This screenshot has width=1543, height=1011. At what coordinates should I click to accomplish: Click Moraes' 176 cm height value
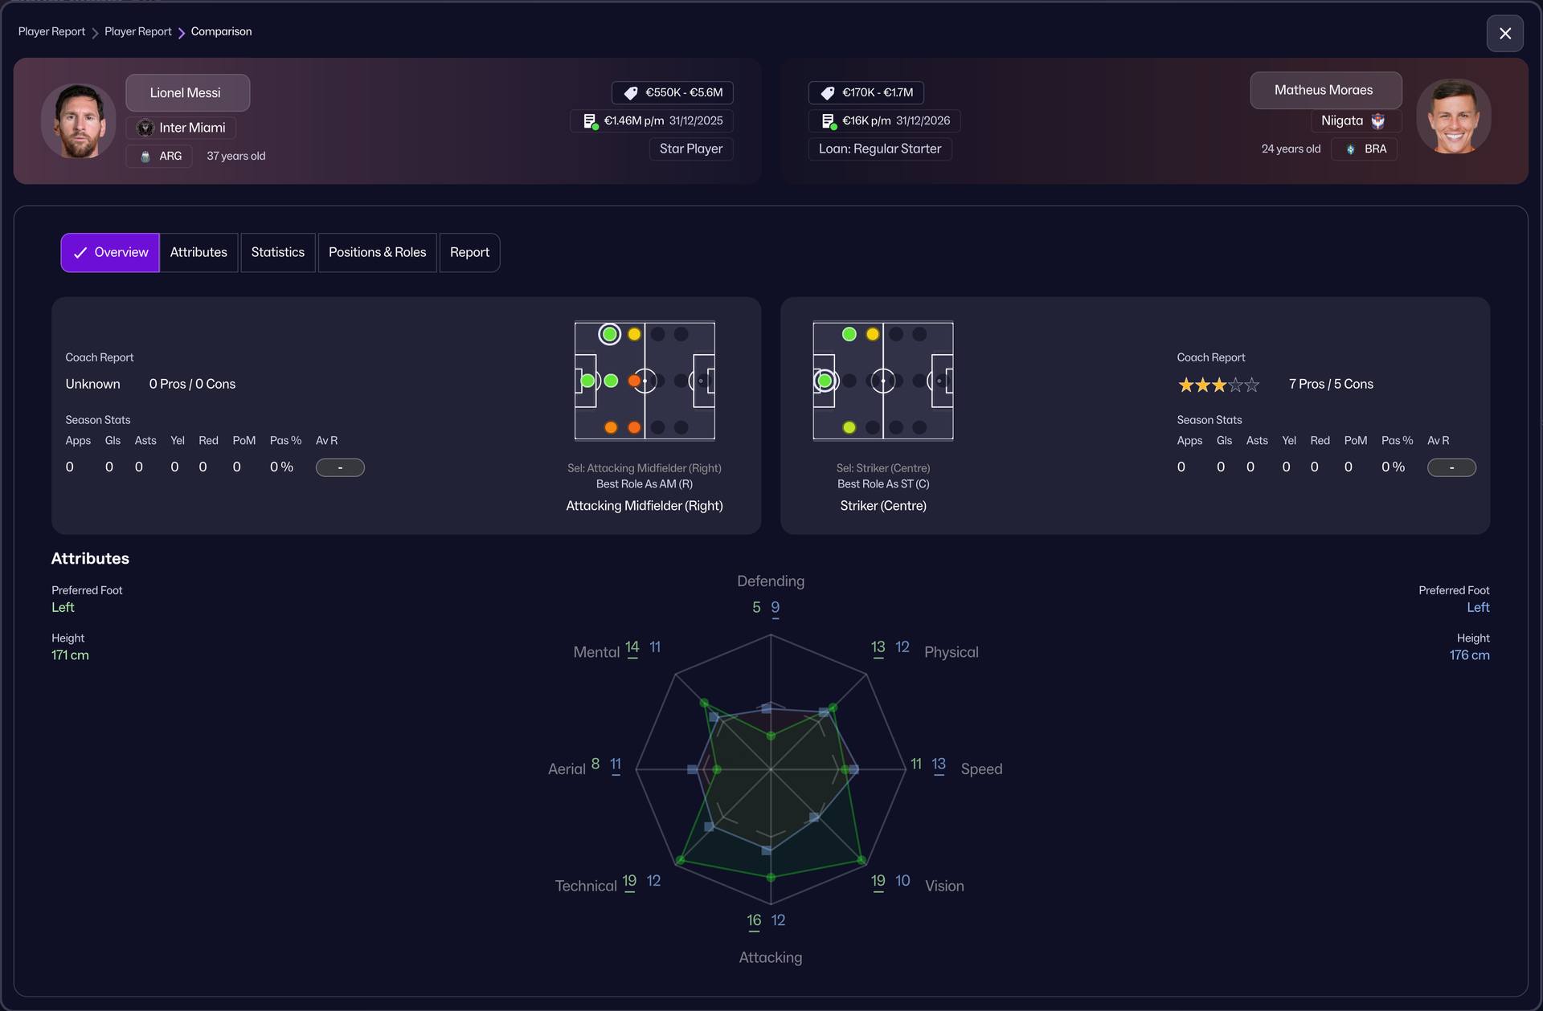click(x=1469, y=655)
